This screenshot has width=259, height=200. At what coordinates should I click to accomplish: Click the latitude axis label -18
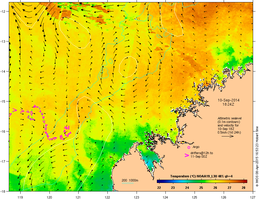(3, 191)
